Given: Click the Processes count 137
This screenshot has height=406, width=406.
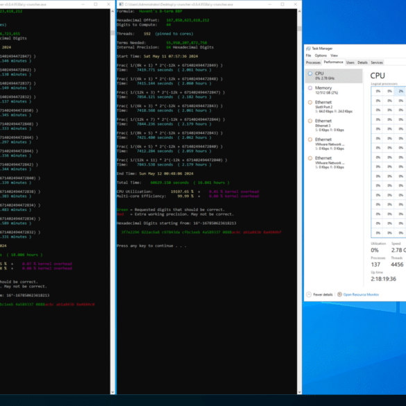Looking at the screenshot, I should tap(375, 264).
